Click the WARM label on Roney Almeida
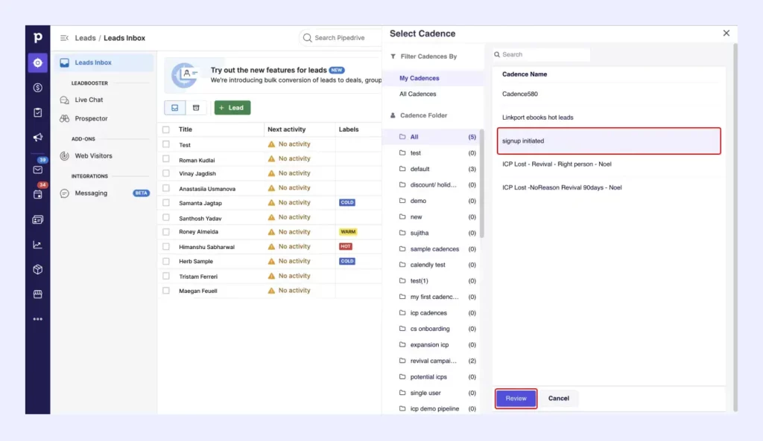Image resolution: width=763 pixels, height=441 pixels. [x=348, y=232]
